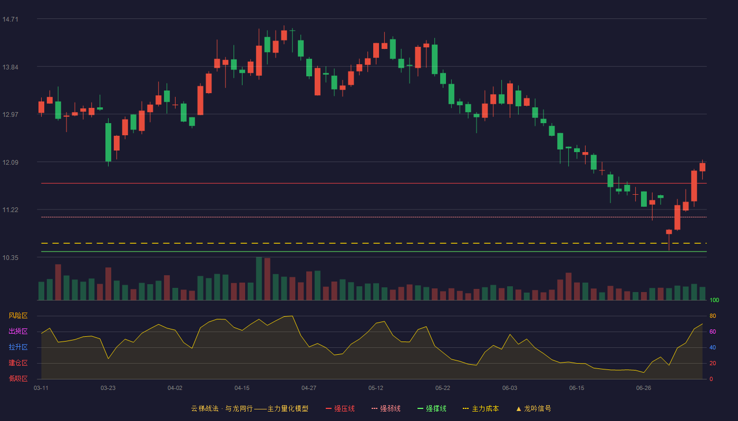Toggle the 主力成本 legend entry

point(481,408)
